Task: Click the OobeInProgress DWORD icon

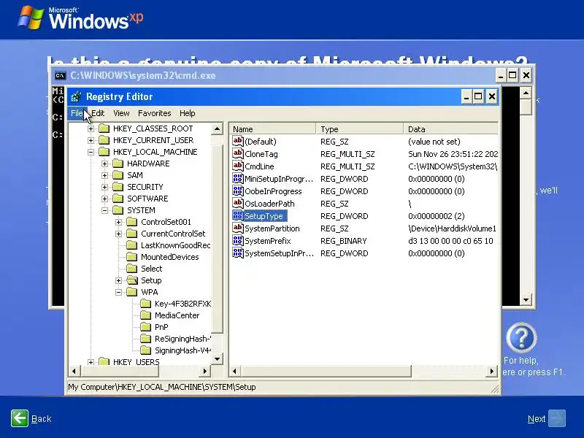Action: (x=238, y=191)
